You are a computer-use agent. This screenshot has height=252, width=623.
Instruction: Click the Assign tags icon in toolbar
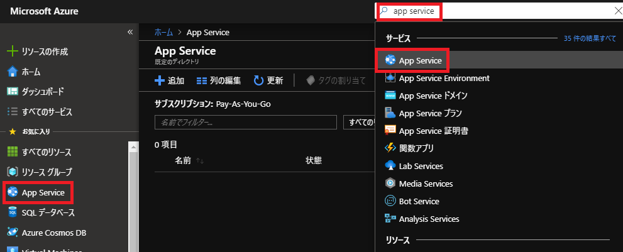pyautogui.click(x=311, y=80)
